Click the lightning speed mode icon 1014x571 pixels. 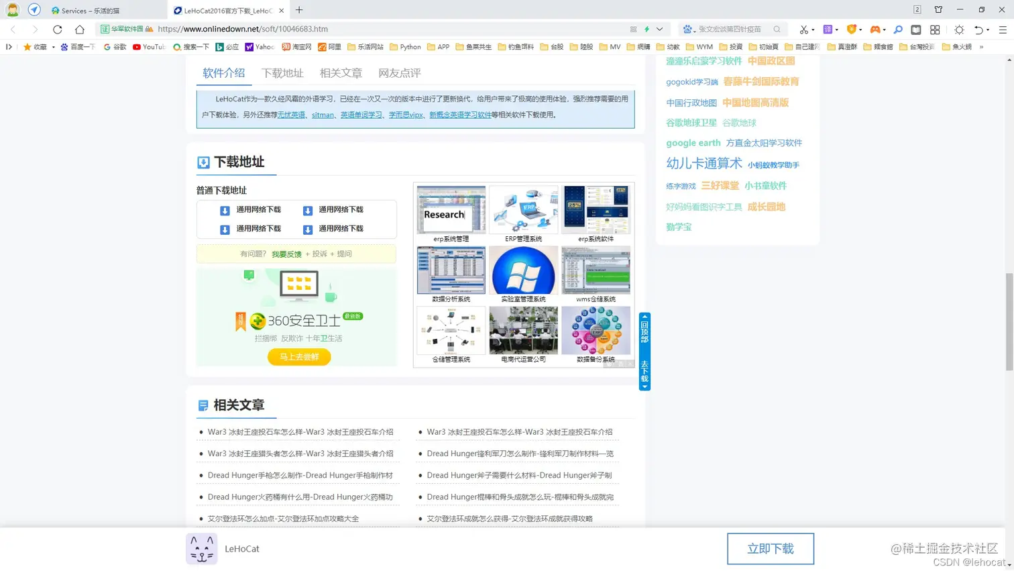pos(646,29)
